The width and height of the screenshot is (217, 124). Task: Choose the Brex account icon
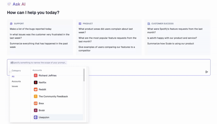tap(36, 103)
